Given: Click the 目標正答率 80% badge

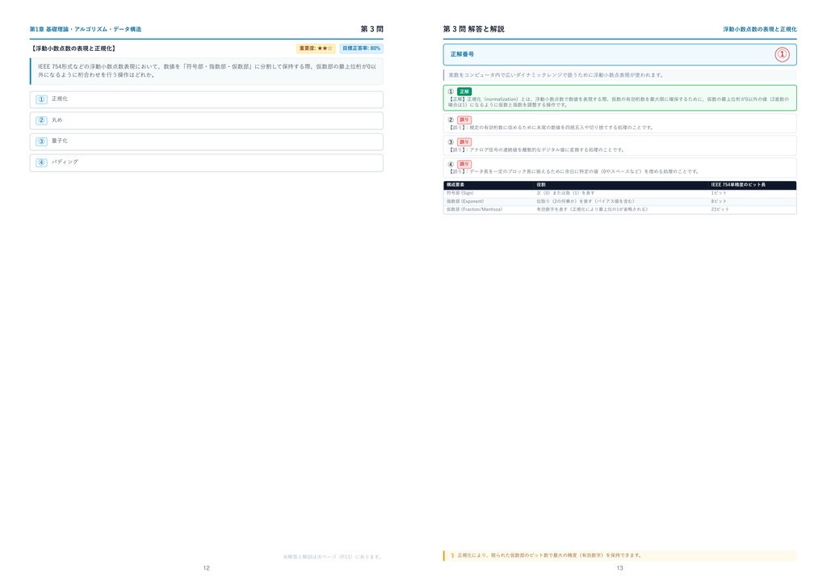Looking at the screenshot, I should click(x=361, y=48).
